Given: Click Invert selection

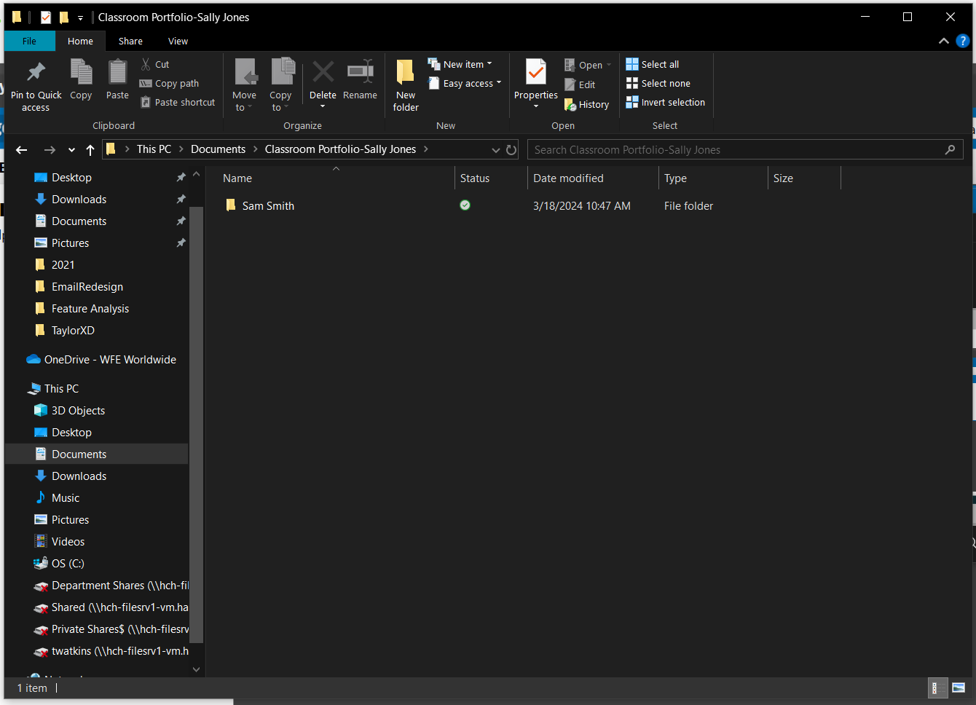Looking at the screenshot, I should click(666, 102).
